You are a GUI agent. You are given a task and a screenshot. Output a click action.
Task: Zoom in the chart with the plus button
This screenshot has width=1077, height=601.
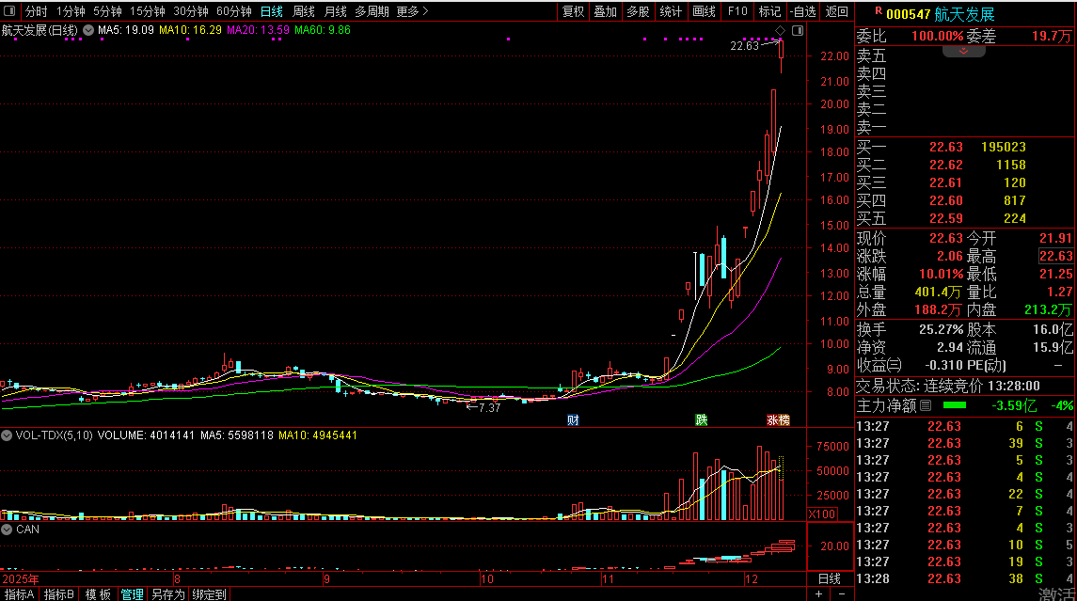click(818, 594)
